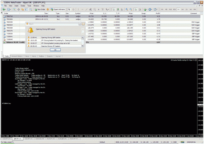Image resolution: width=204 pixels, height=144 pixels.
Task: Click OK in the Alert dialog
Action: [x=55, y=50]
